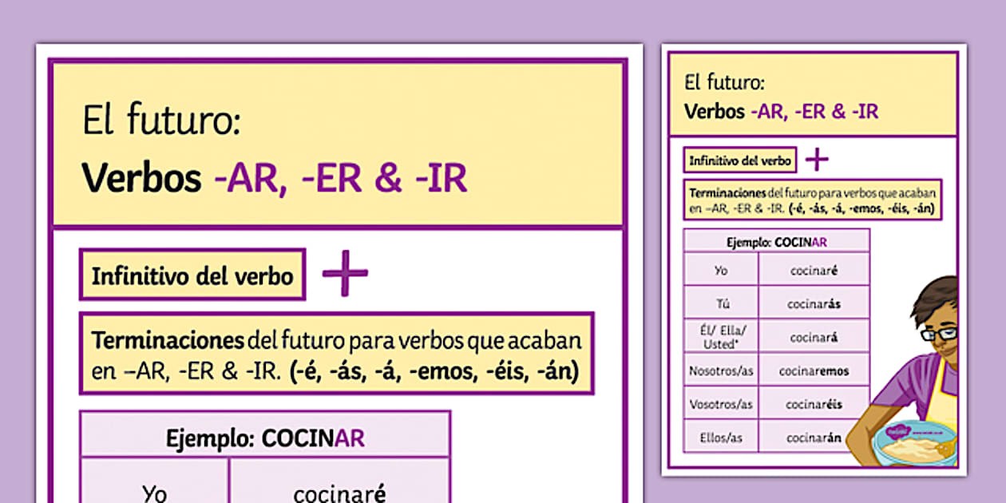The height and width of the screenshot is (503, 1006).
Task: Click the purple plus symbol on the large poster
Action: pyautogui.click(x=345, y=274)
